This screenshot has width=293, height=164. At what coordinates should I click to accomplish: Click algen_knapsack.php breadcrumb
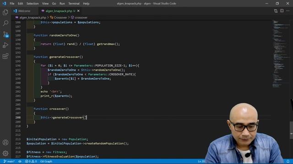(x=33, y=17)
